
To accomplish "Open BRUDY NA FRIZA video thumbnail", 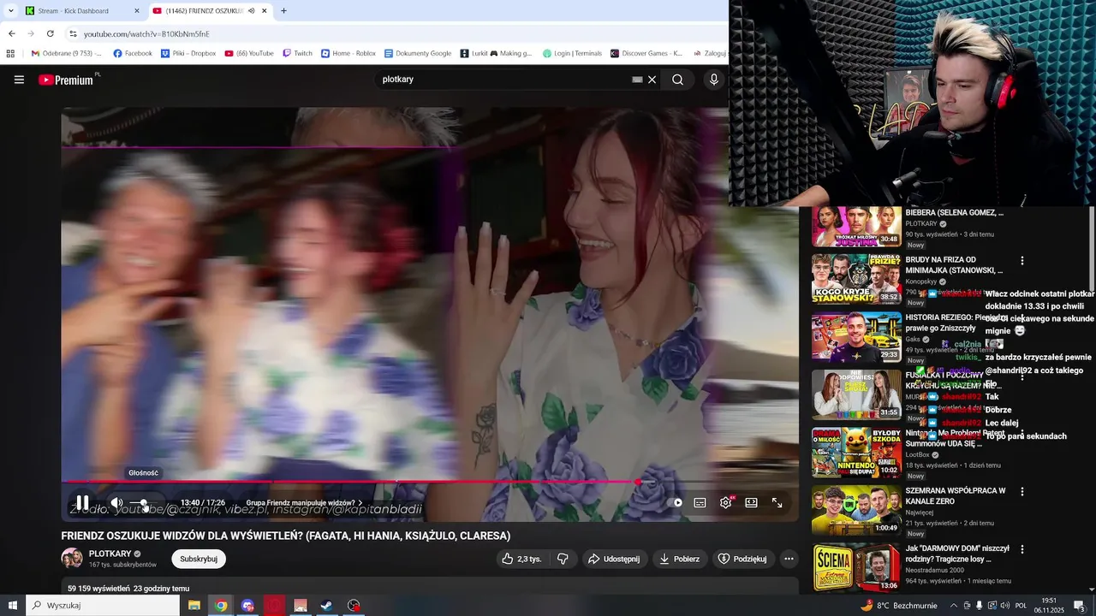I will click(x=856, y=279).
